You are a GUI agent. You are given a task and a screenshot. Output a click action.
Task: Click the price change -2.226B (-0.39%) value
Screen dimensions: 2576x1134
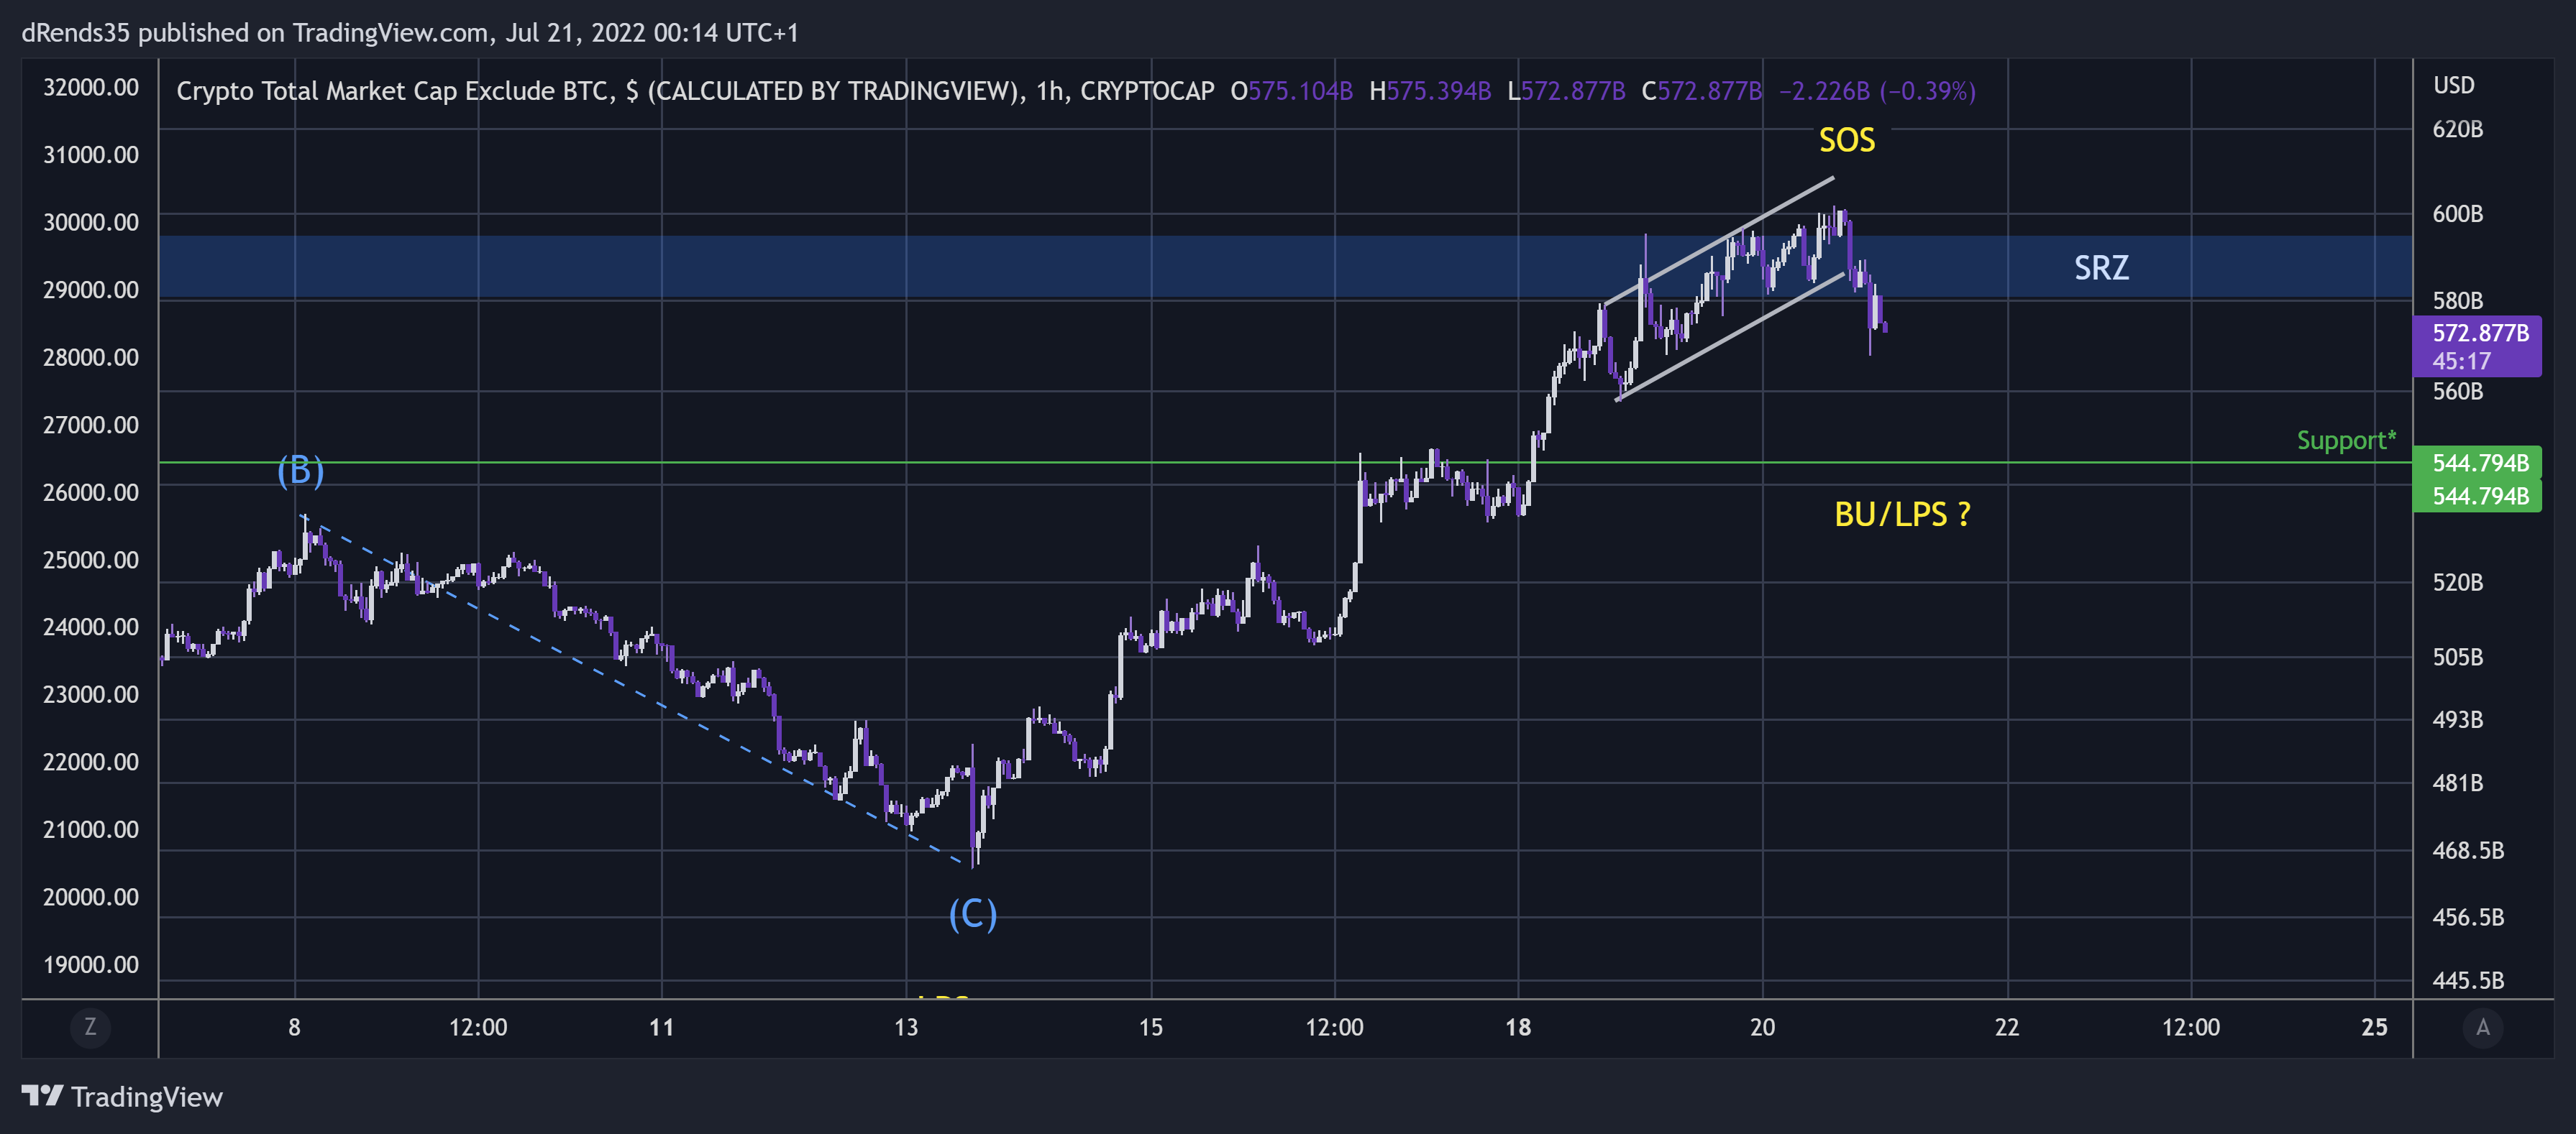(x=1877, y=91)
